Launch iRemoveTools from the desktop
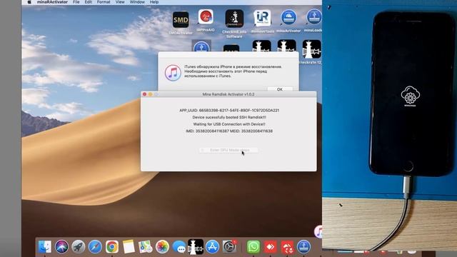This screenshot has width=457, height=257. (262, 18)
